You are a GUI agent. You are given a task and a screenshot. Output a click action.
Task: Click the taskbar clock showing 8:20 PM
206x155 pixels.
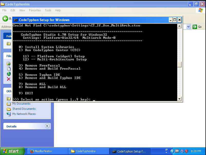click(196, 151)
